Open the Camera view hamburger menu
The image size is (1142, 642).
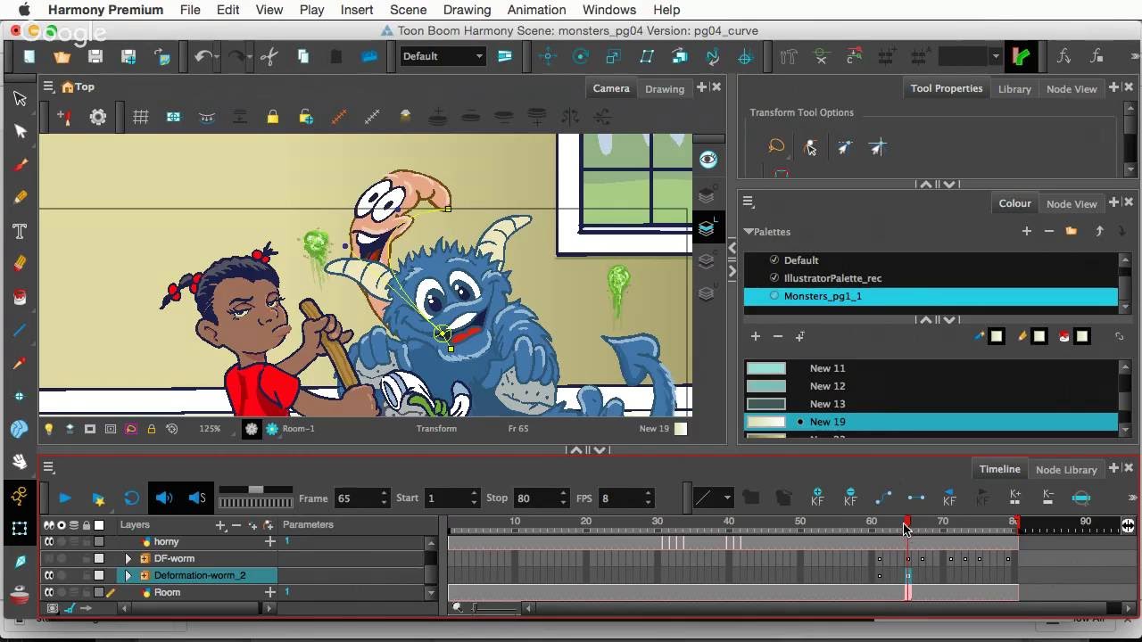coord(48,86)
